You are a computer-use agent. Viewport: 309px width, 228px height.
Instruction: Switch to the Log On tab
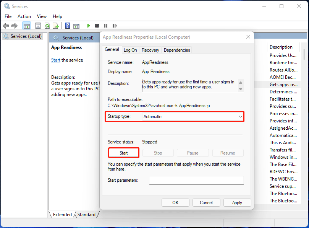tap(130, 50)
